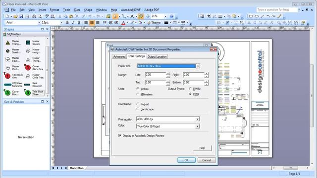
Task: Click the Theme button
Action: coord(154,23)
